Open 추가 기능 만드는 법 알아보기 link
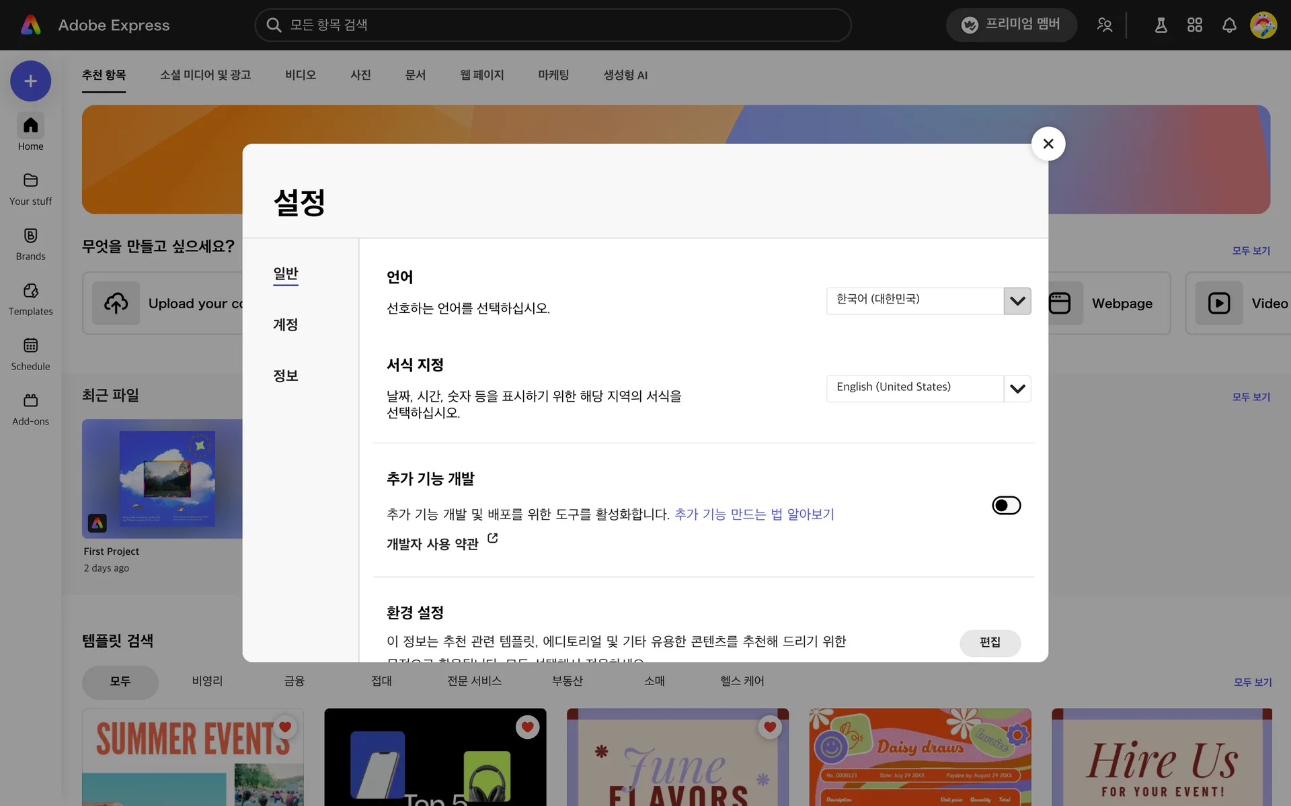This screenshot has width=1291, height=806. click(x=754, y=514)
